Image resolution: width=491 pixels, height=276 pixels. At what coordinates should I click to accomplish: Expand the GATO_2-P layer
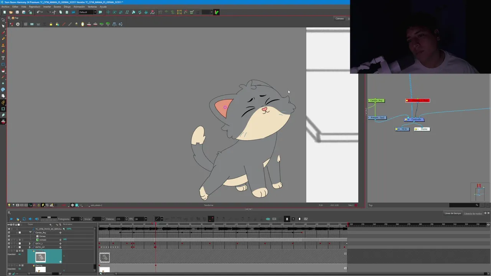pyautogui.click(x=30, y=247)
